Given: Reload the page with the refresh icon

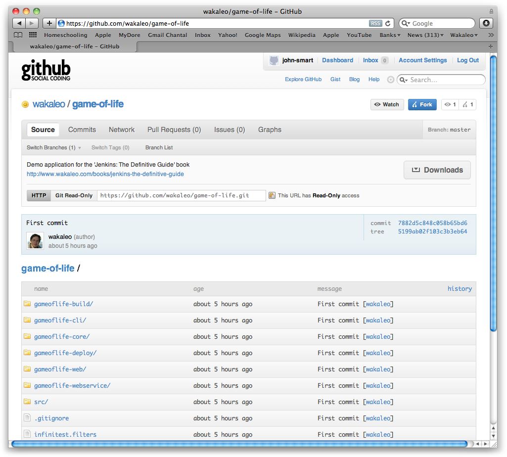Looking at the screenshot, I should click(x=388, y=23).
